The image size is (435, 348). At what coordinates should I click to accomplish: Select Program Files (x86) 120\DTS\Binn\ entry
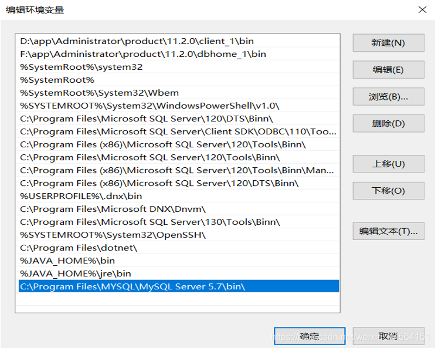[x=179, y=183]
